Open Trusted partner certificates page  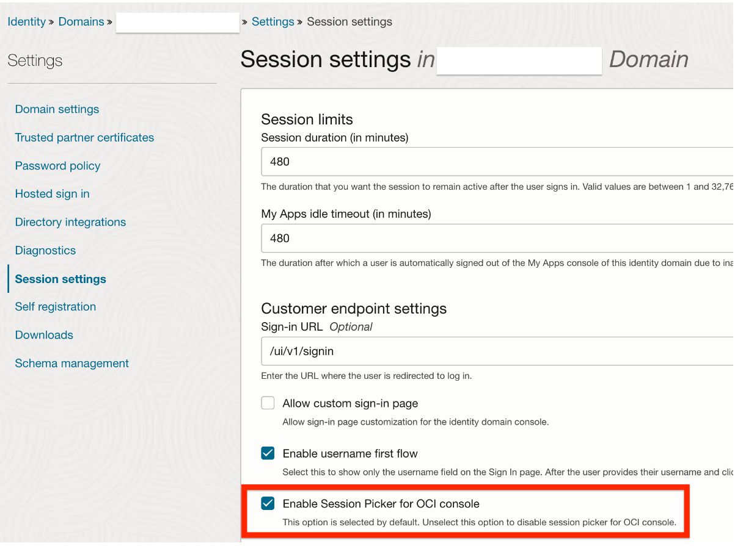pyautogui.click(x=84, y=137)
